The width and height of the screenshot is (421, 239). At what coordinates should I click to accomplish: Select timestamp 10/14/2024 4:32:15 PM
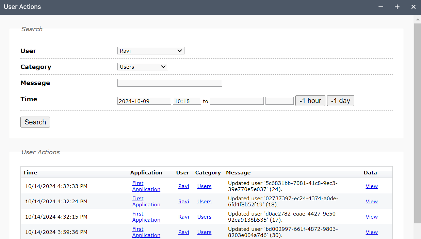[x=56, y=217]
